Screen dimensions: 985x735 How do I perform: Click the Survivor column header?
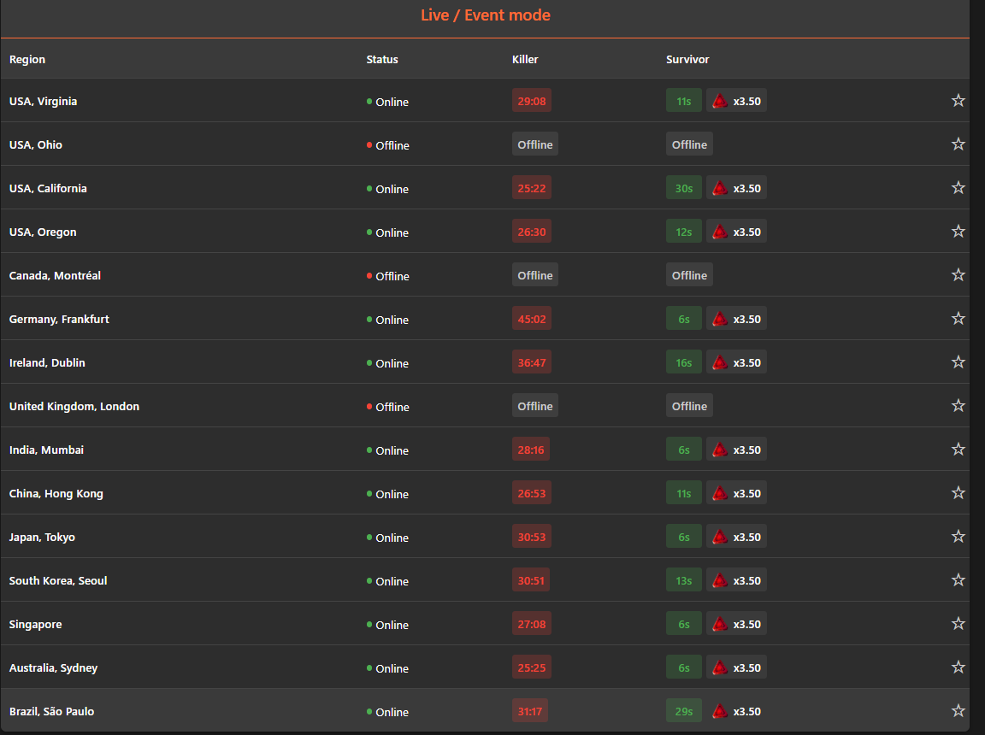(x=687, y=59)
